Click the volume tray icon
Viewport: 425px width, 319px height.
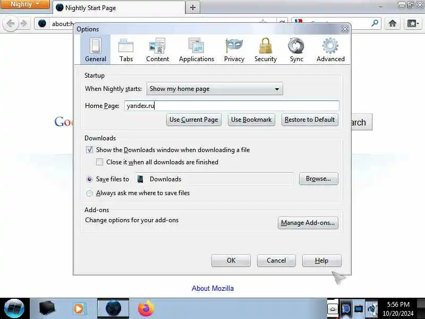point(372,309)
